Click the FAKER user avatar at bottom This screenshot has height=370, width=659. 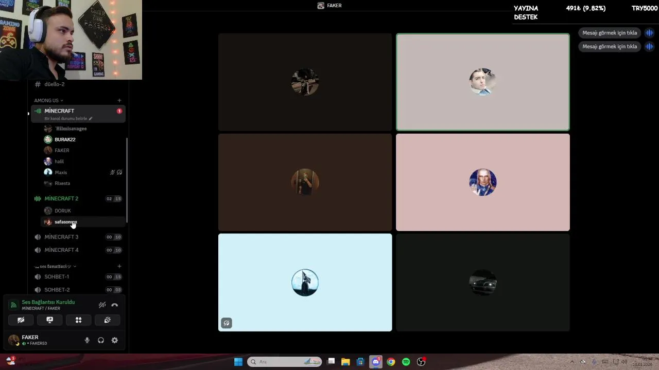coord(14,340)
